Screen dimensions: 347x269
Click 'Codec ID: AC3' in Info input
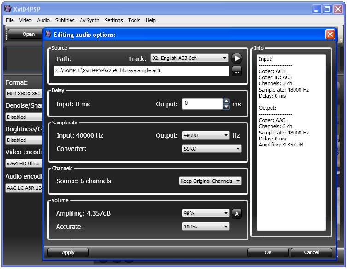point(275,77)
